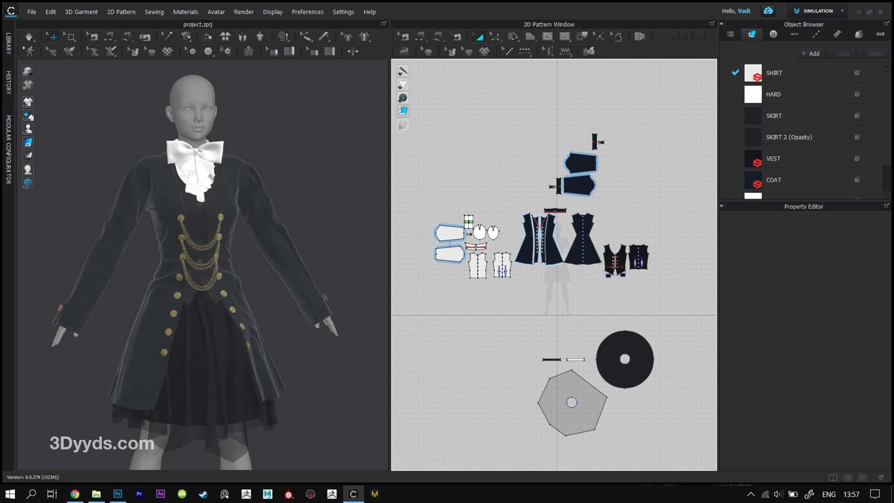
Task: Open the Button tab in Object Browser
Action: 773,34
